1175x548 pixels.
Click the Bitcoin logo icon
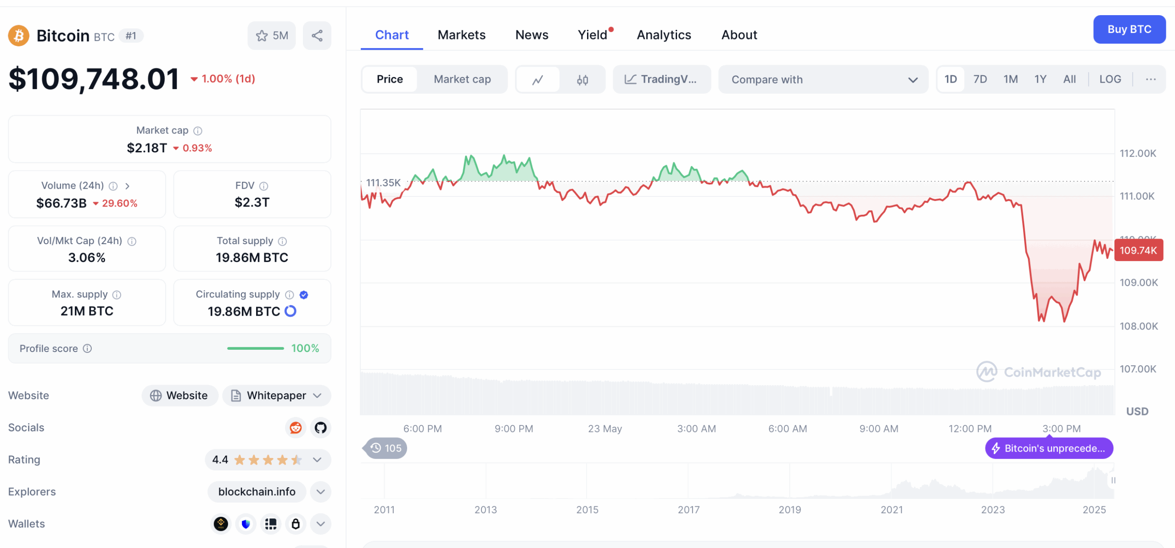pyautogui.click(x=18, y=36)
